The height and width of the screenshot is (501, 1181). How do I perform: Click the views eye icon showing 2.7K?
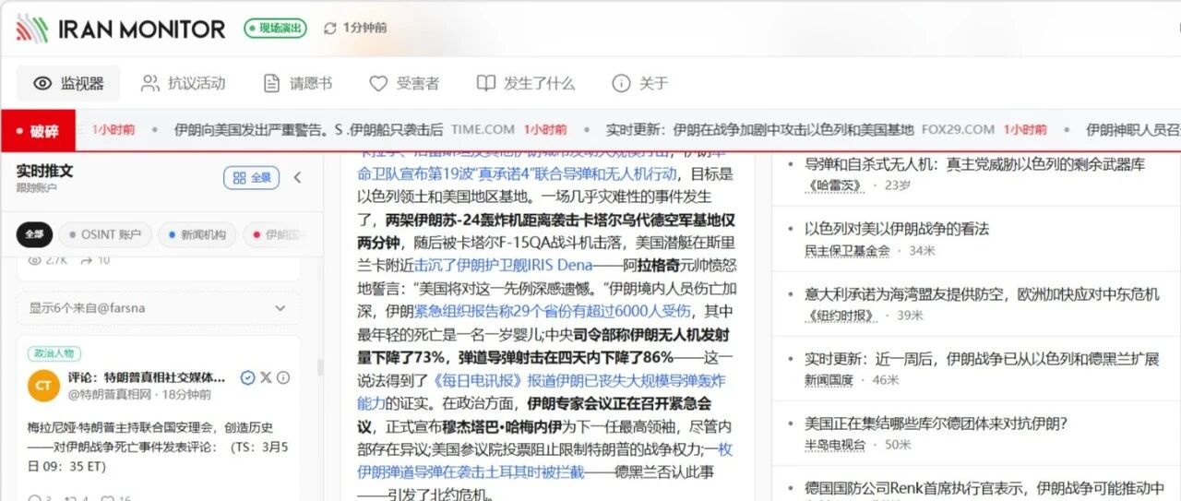[36, 260]
